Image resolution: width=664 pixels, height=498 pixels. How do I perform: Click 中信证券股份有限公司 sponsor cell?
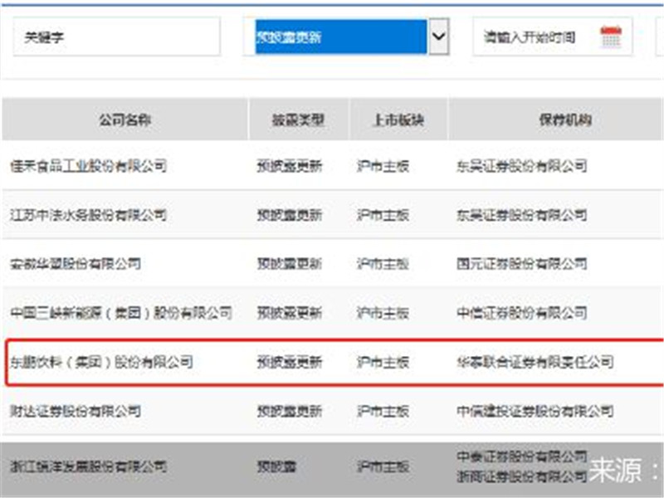[x=522, y=313]
